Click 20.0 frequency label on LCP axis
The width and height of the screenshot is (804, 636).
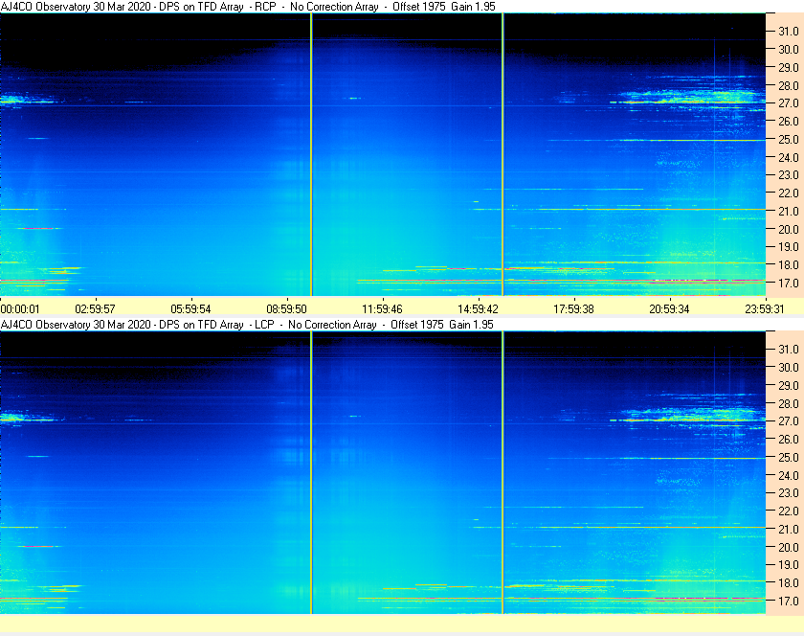(789, 547)
